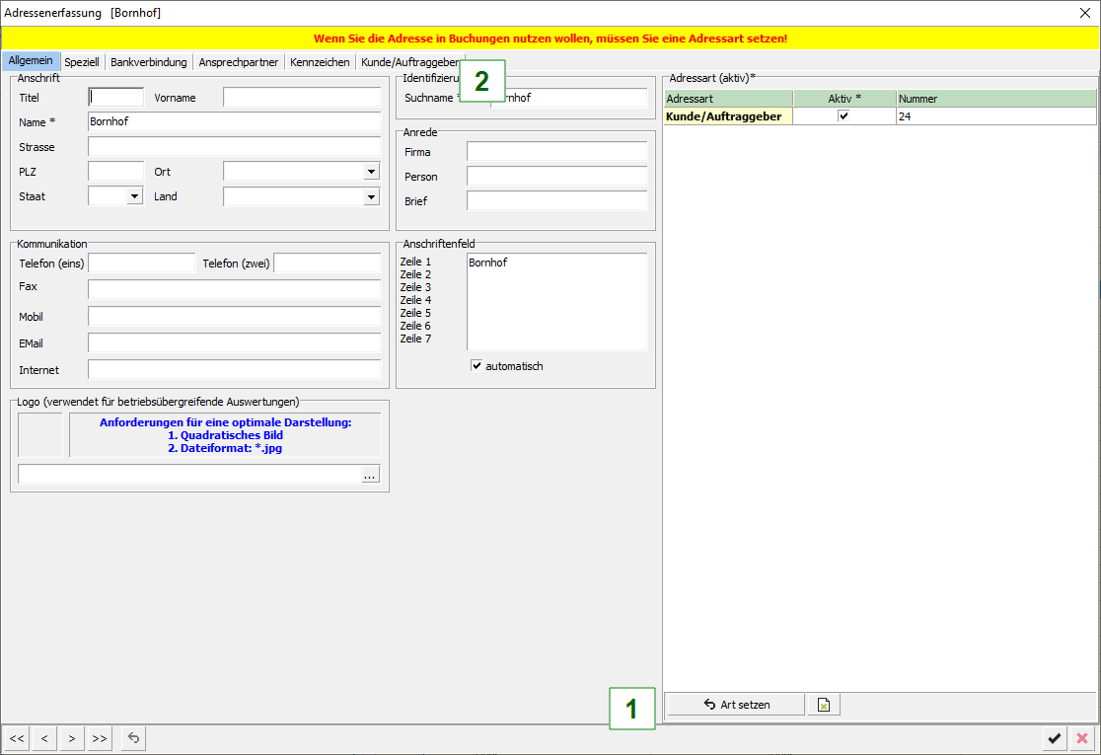Toggle the automatisch checkbox
The width and height of the screenshot is (1101, 755).
(477, 366)
